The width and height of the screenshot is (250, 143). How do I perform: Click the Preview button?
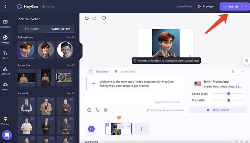coord(205,6)
